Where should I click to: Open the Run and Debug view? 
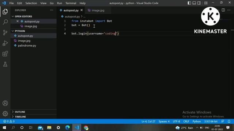tap(5, 43)
